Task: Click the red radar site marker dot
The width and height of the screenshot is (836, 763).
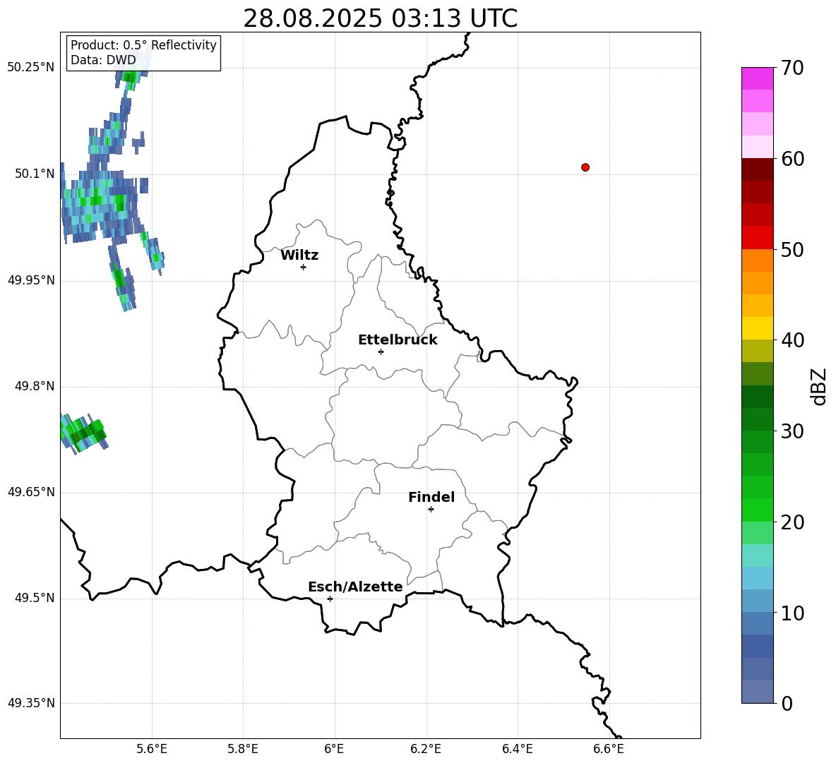Action: (x=585, y=167)
